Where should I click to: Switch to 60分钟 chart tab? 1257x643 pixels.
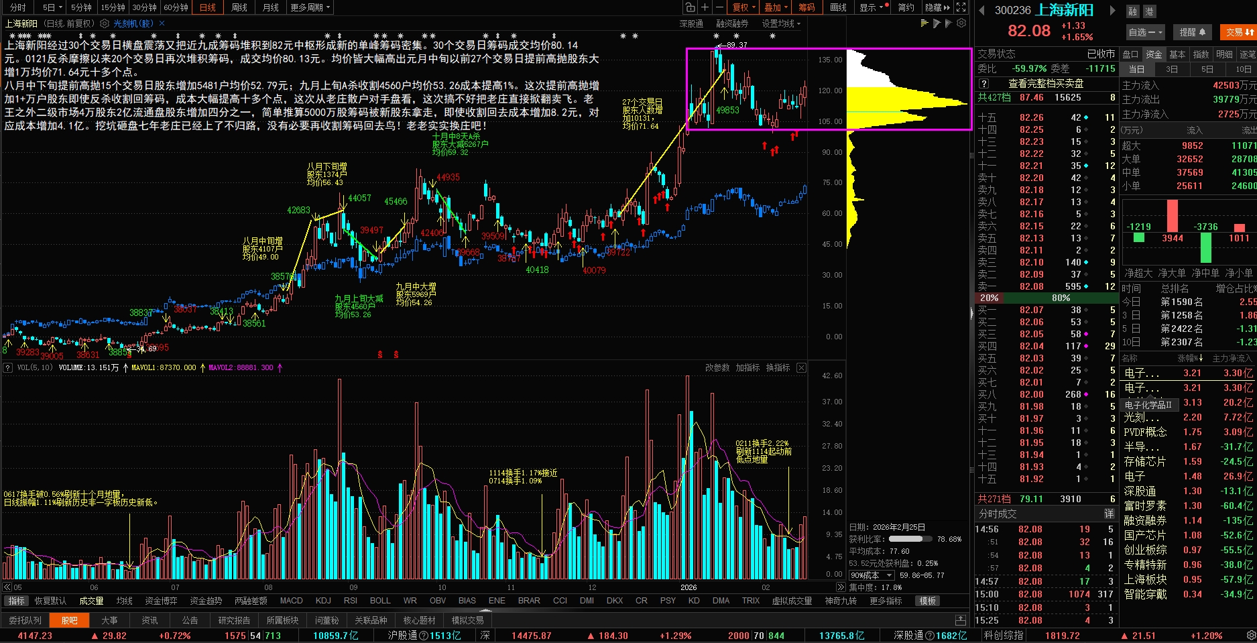(176, 7)
